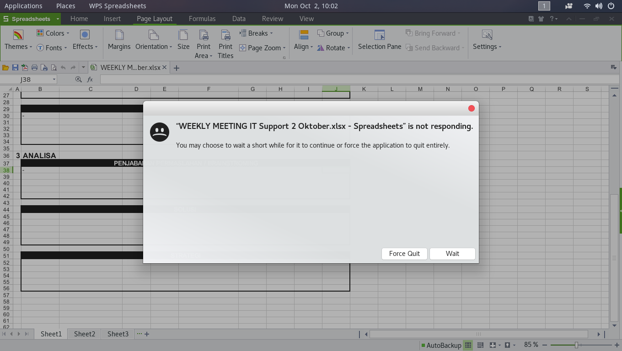622x351 pixels.
Task: Add a new document tab
Action: [176, 68]
